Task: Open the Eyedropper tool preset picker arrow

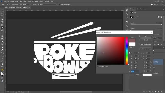Action: coord(10,5)
